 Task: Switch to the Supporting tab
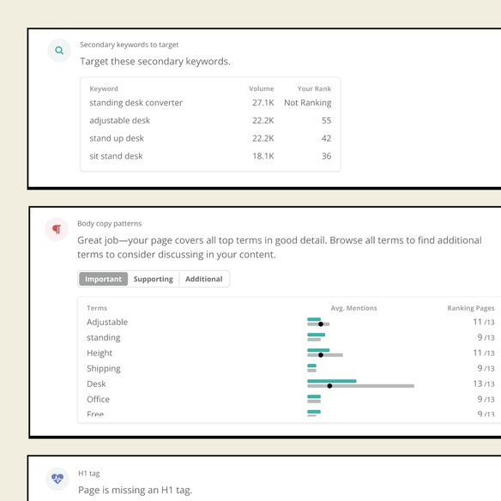[153, 279]
